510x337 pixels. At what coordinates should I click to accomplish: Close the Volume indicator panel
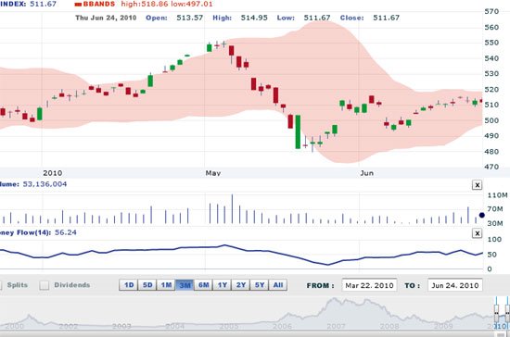click(477, 185)
